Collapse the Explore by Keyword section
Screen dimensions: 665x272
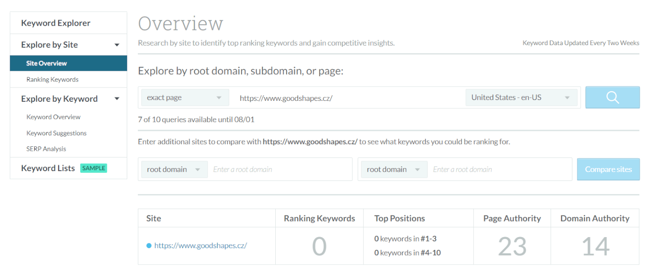click(117, 99)
